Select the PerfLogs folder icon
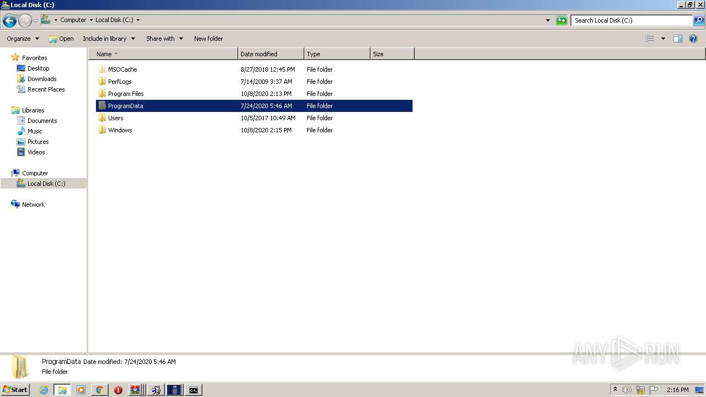Screen dimensions: 706x397 pos(102,82)
